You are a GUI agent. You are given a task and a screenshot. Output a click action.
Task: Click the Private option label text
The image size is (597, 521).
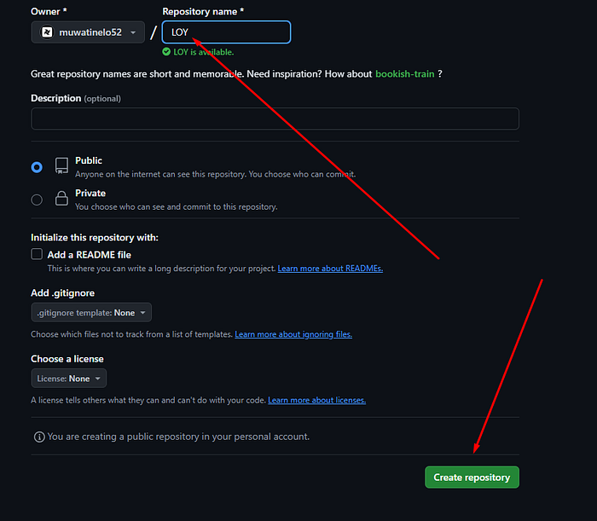90,194
